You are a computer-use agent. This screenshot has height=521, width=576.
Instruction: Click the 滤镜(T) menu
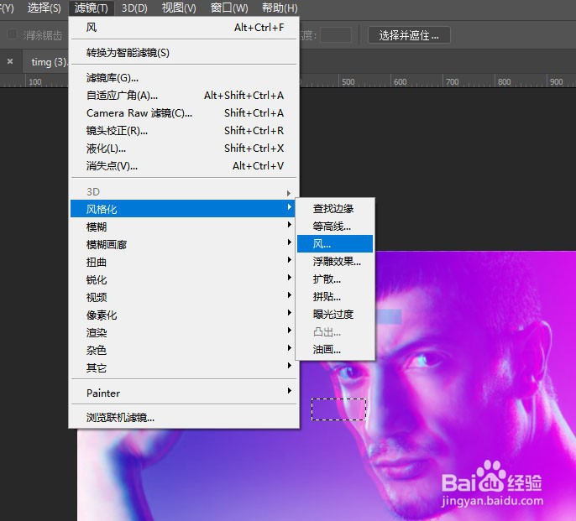tap(91, 8)
